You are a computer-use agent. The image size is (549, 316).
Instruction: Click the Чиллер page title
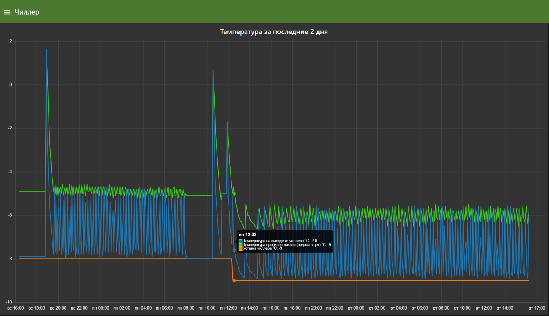click(x=27, y=12)
